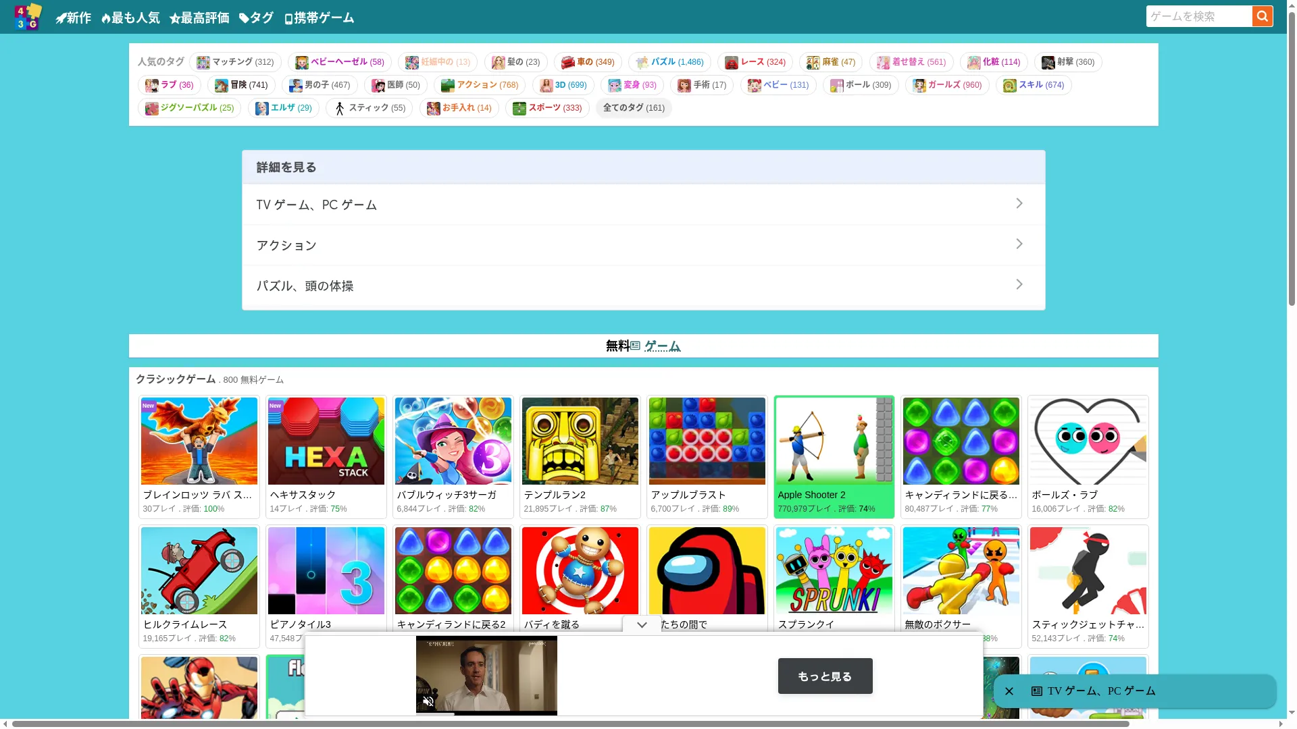
Task: Open the スキル tag
Action: coord(1033,85)
